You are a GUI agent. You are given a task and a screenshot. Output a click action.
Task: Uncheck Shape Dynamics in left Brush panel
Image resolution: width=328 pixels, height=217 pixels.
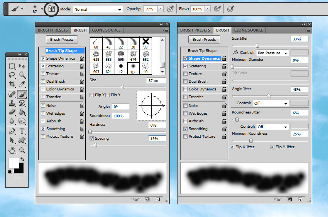(43, 58)
